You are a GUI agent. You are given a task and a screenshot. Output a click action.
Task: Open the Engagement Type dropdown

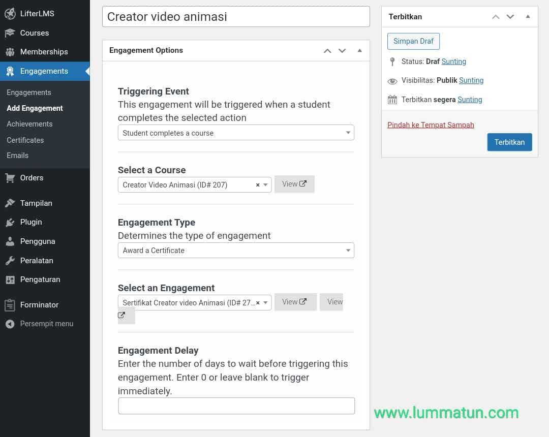(236, 251)
